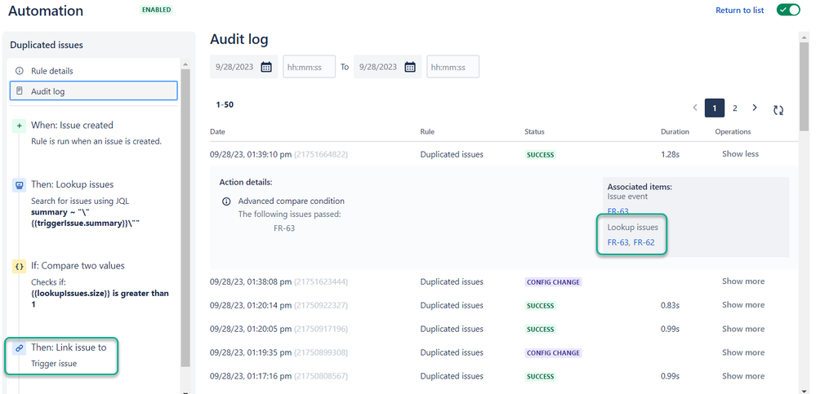Click CONFIG CHANGE badge of 01:19:35 pm row
This screenshot has width=816, height=394.
click(x=553, y=353)
